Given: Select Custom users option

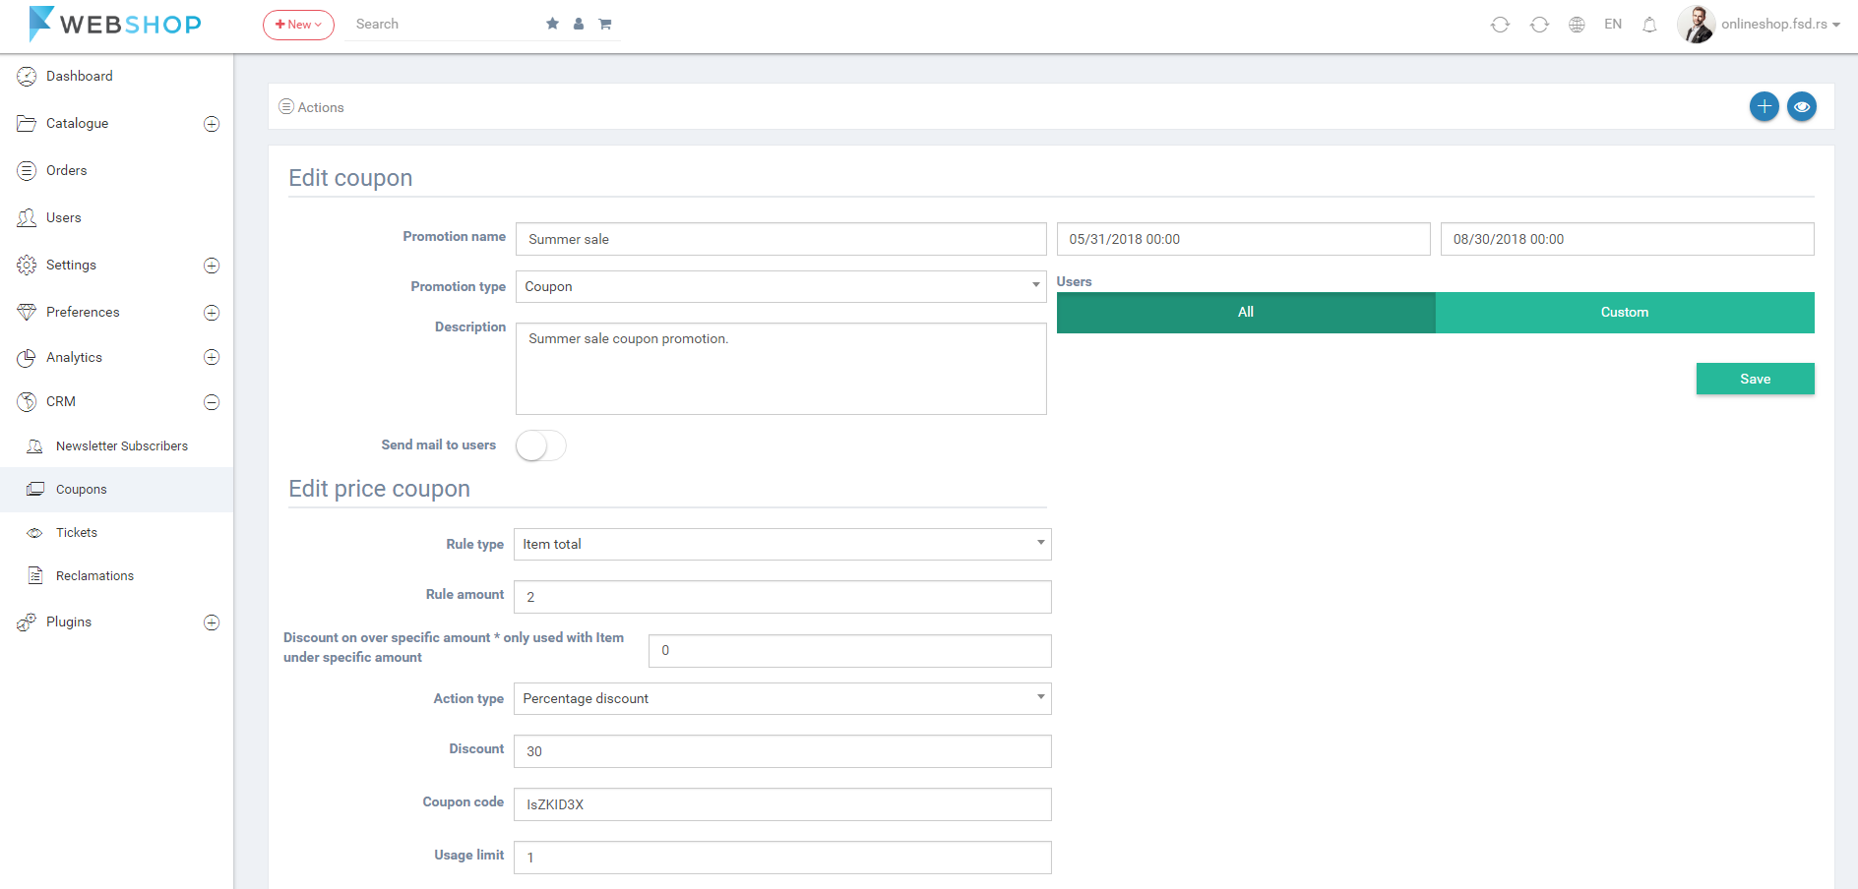Looking at the screenshot, I should click(1625, 312).
